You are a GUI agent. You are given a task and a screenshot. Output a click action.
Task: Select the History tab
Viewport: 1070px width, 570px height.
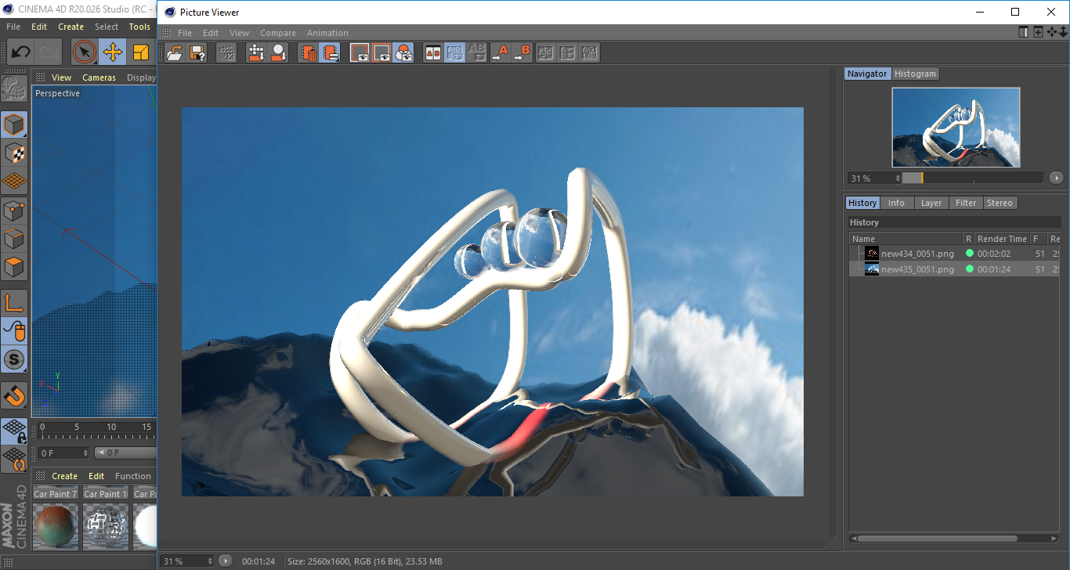[862, 203]
